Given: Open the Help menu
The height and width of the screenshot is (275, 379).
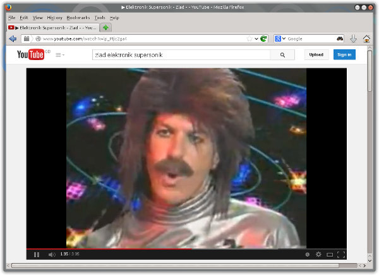Looking at the screenshot, I should click(x=114, y=18).
